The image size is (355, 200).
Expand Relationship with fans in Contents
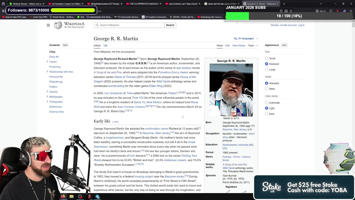pos(47,72)
